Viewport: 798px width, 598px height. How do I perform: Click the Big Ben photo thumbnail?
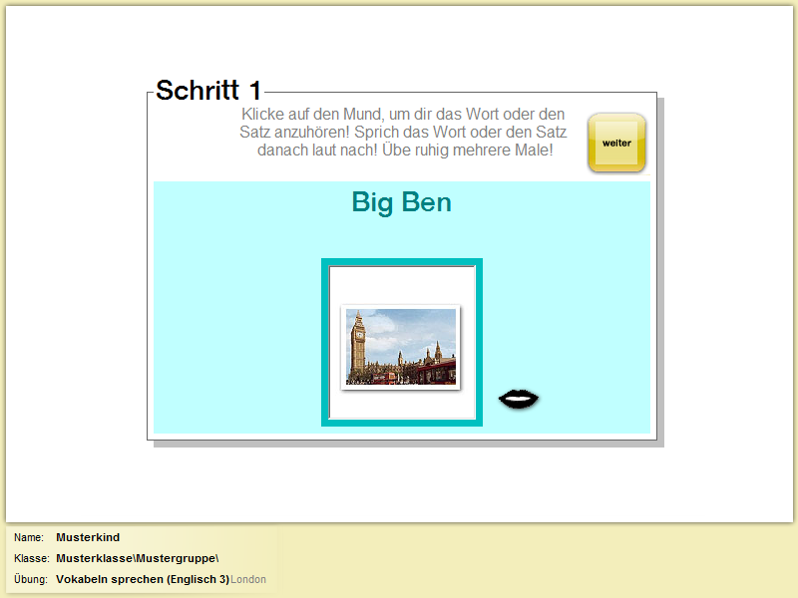pyautogui.click(x=401, y=346)
